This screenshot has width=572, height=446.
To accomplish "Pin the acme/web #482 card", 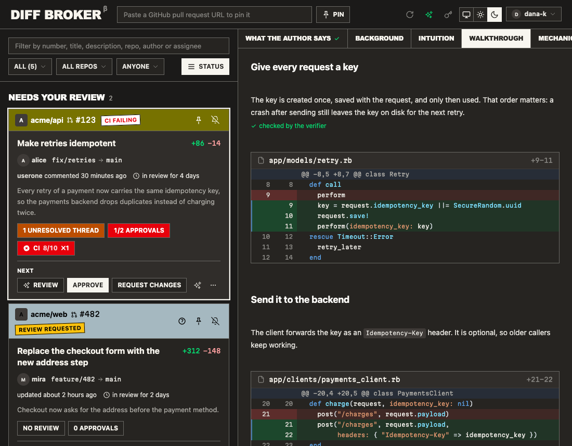I will click(x=199, y=321).
